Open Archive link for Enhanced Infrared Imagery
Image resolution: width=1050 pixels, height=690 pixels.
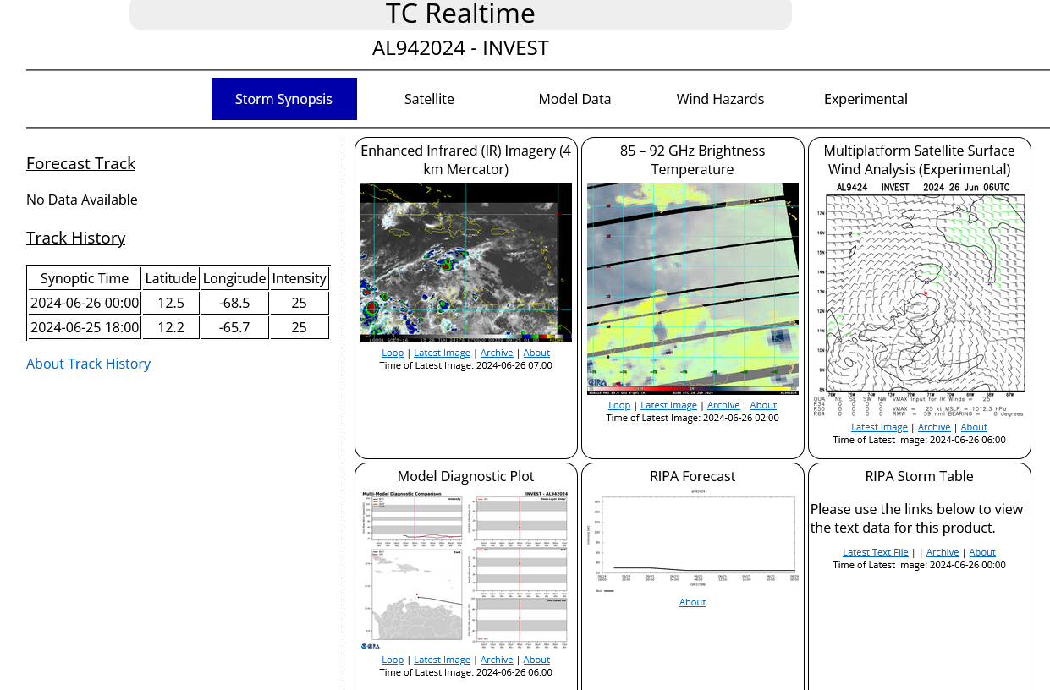[497, 353]
